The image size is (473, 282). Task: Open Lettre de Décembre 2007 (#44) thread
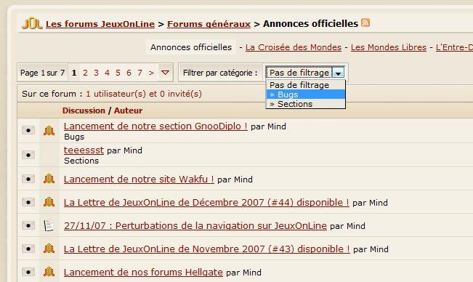pyautogui.click(x=206, y=202)
